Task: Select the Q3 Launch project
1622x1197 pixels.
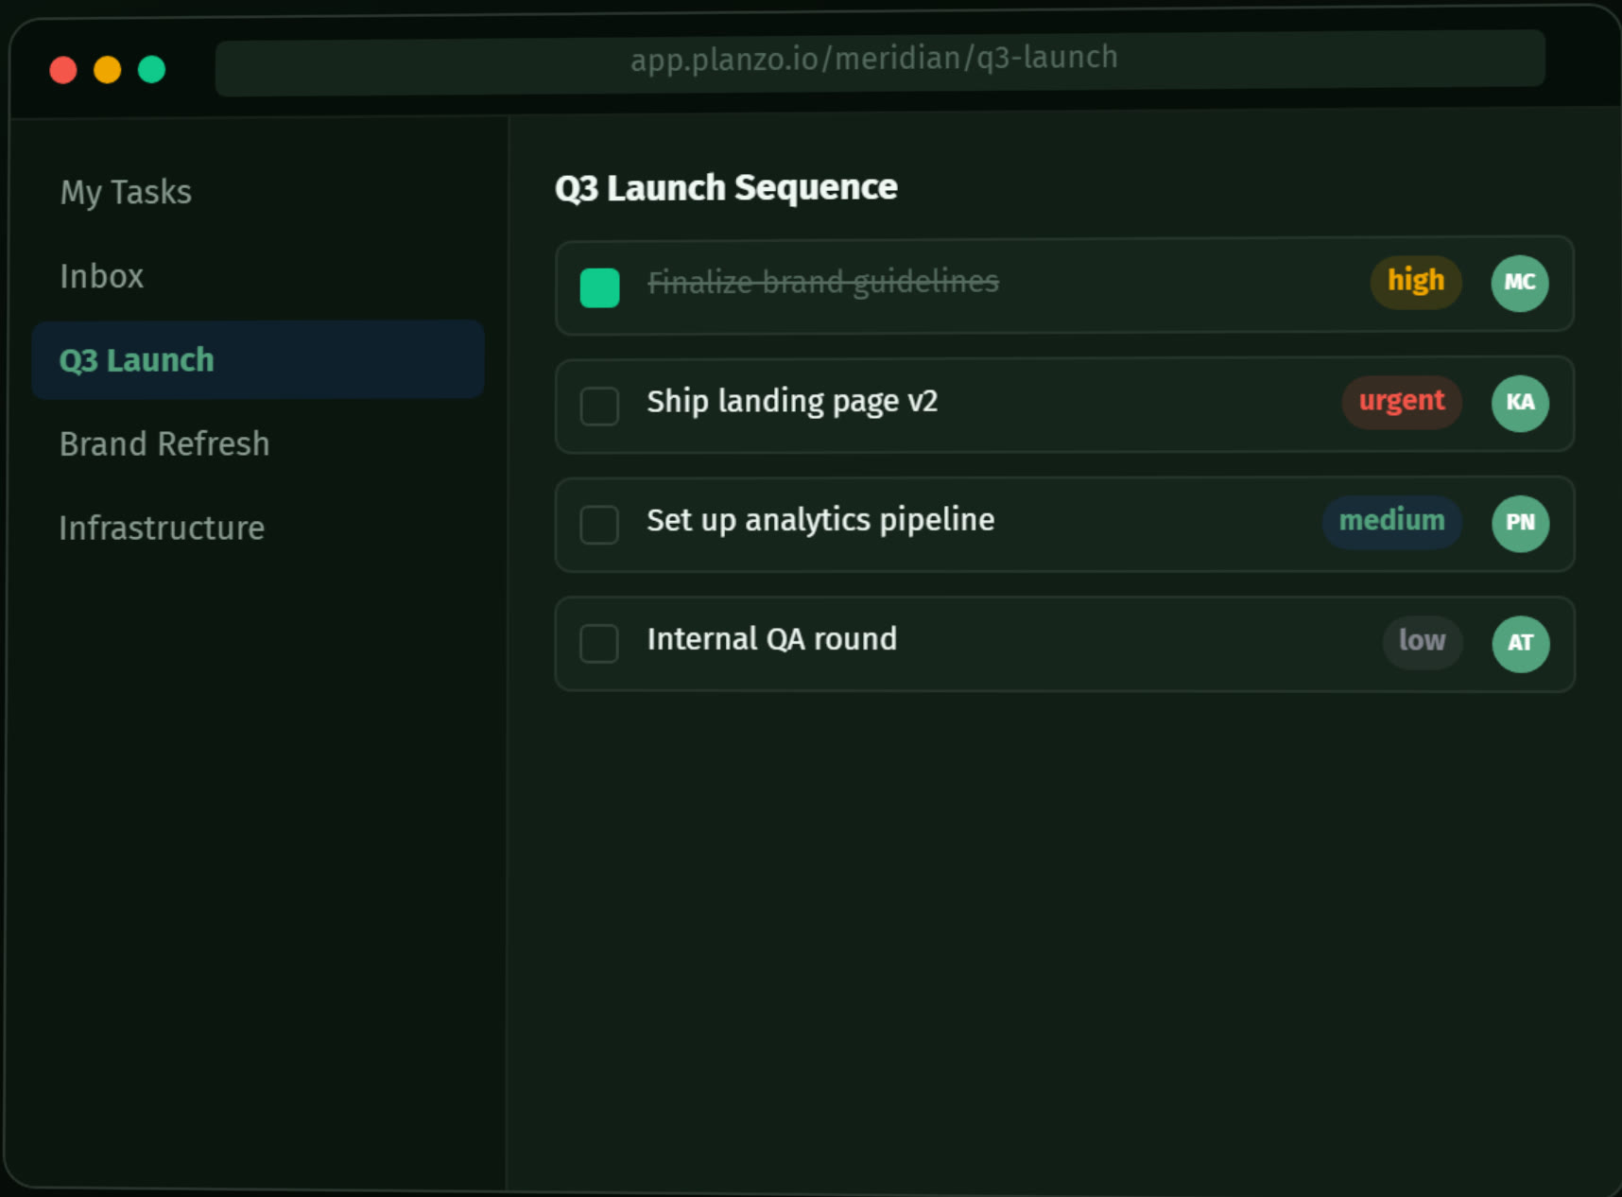Action: tap(258, 359)
